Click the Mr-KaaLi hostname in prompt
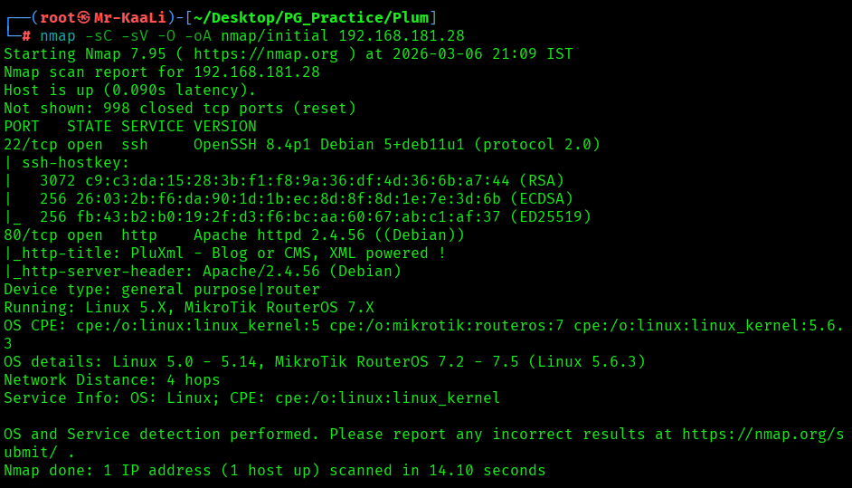The height and width of the screenshot is (488, 852). click(x=128, y=17)
